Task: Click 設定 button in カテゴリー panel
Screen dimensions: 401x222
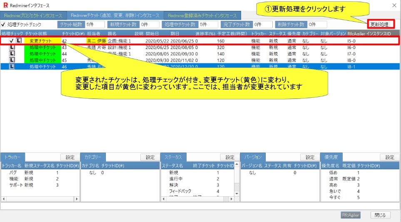Action: pyautogui.click(x=150, y=158)
